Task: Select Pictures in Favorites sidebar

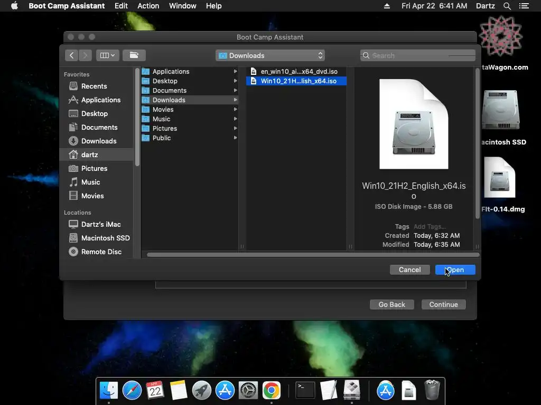Action: coord(96,168)
